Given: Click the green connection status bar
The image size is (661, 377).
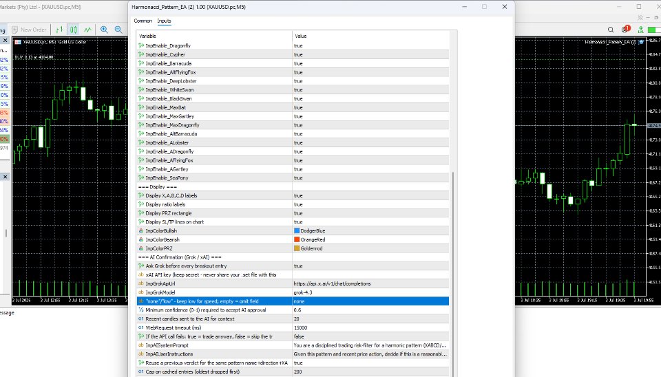Looking at the screenshot, I should click(654, 30).
